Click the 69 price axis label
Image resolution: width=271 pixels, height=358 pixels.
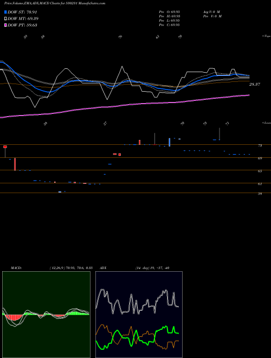[x=260, y=158]
